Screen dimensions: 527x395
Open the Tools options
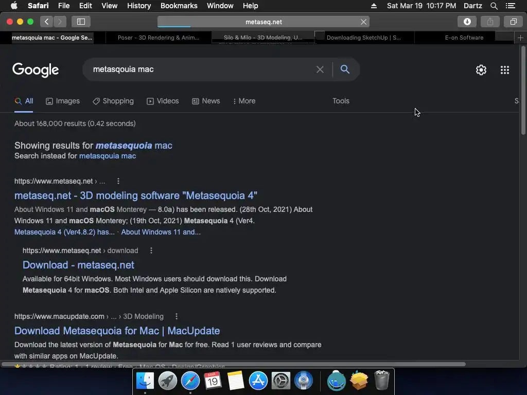[x=341, y=101]
